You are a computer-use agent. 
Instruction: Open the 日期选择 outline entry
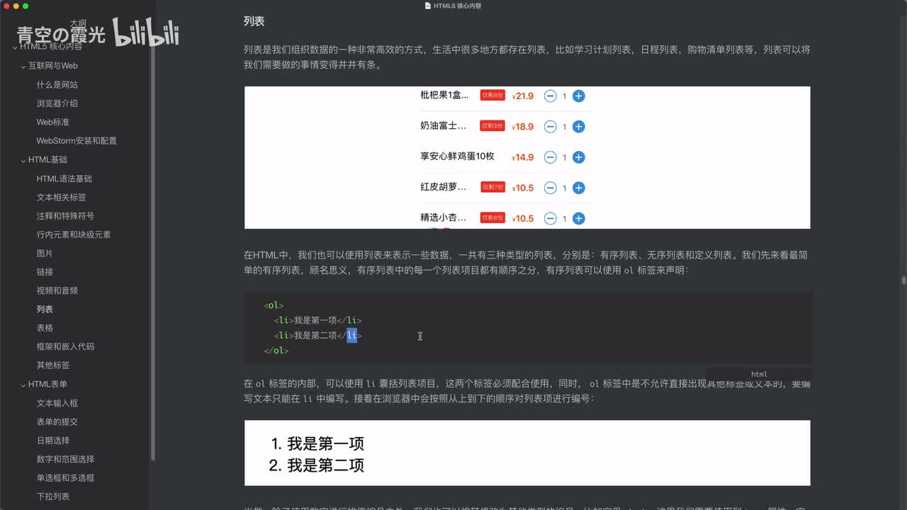pyautogui.click(x=53, y=441)
